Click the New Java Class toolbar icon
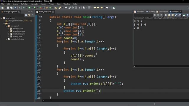Image resolution: width=189 pixels, height=106 pixels. [x=50, y=8]
